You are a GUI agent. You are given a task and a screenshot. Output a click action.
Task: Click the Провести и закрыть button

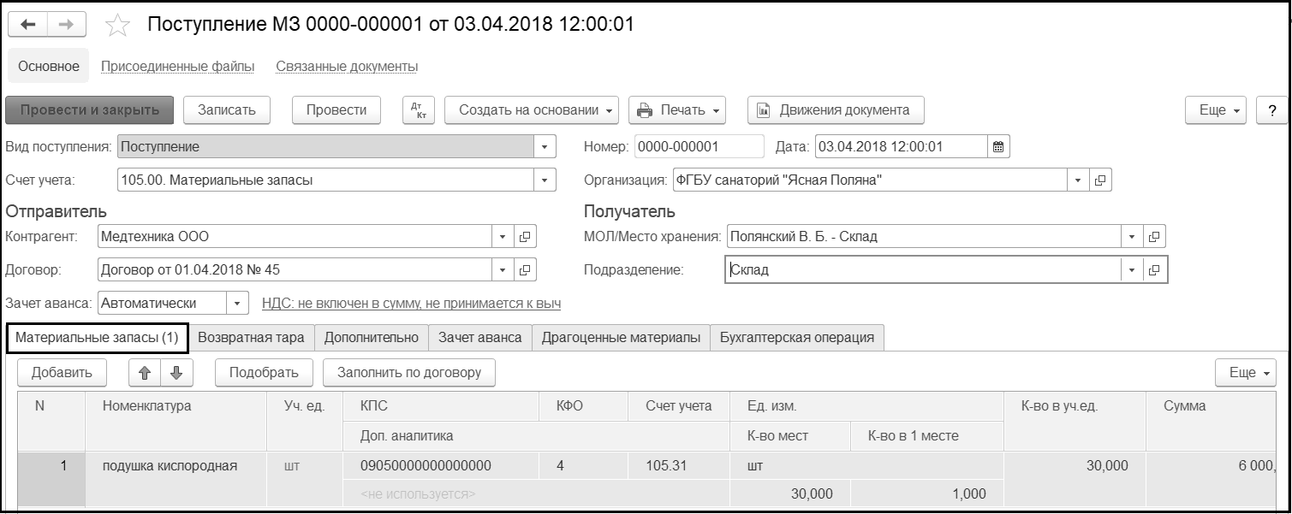(x=90, y=110)
